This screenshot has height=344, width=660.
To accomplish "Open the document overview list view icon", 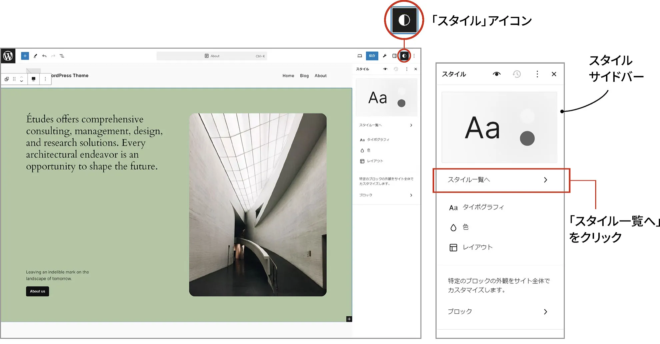I will click(x=62, y=56).
